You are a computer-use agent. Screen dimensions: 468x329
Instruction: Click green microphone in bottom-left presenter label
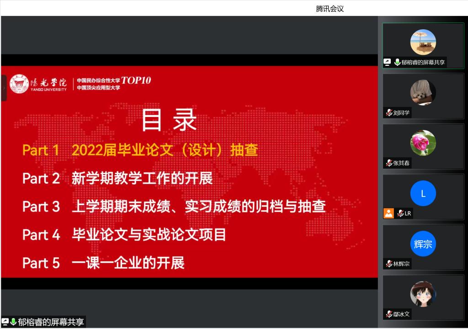point(13,322)
